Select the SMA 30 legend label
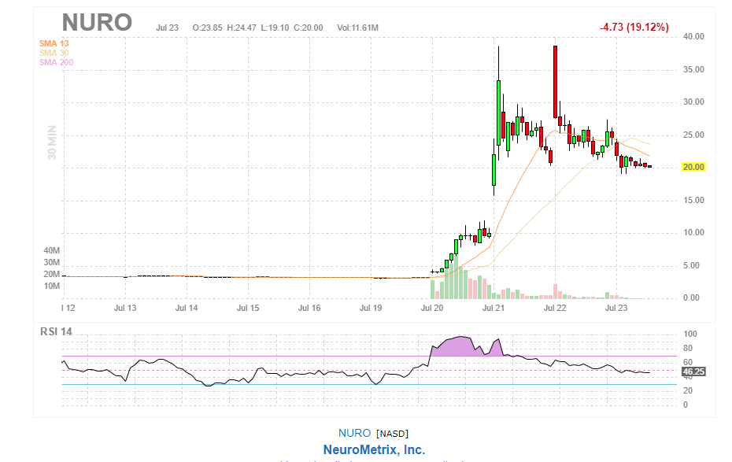 click(54, 53)
